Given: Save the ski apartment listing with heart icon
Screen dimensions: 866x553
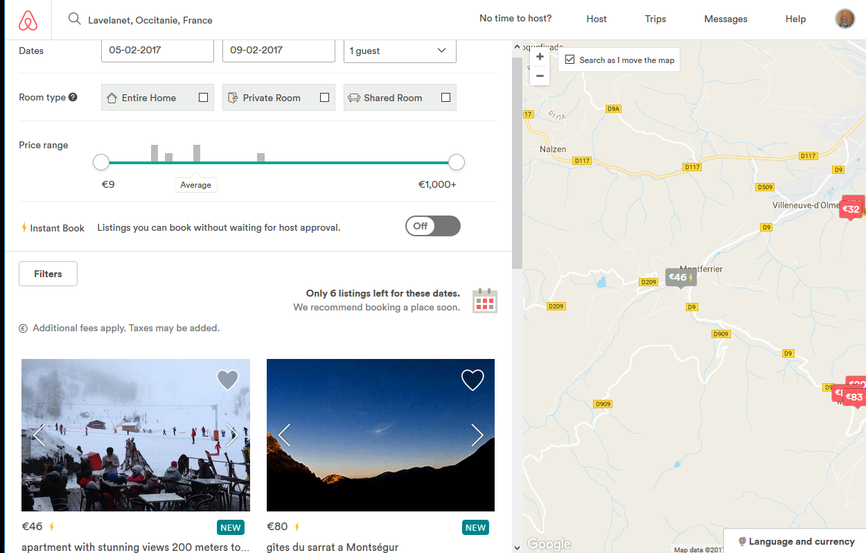Looking at the screenshot, I should (x=227, y=380).
